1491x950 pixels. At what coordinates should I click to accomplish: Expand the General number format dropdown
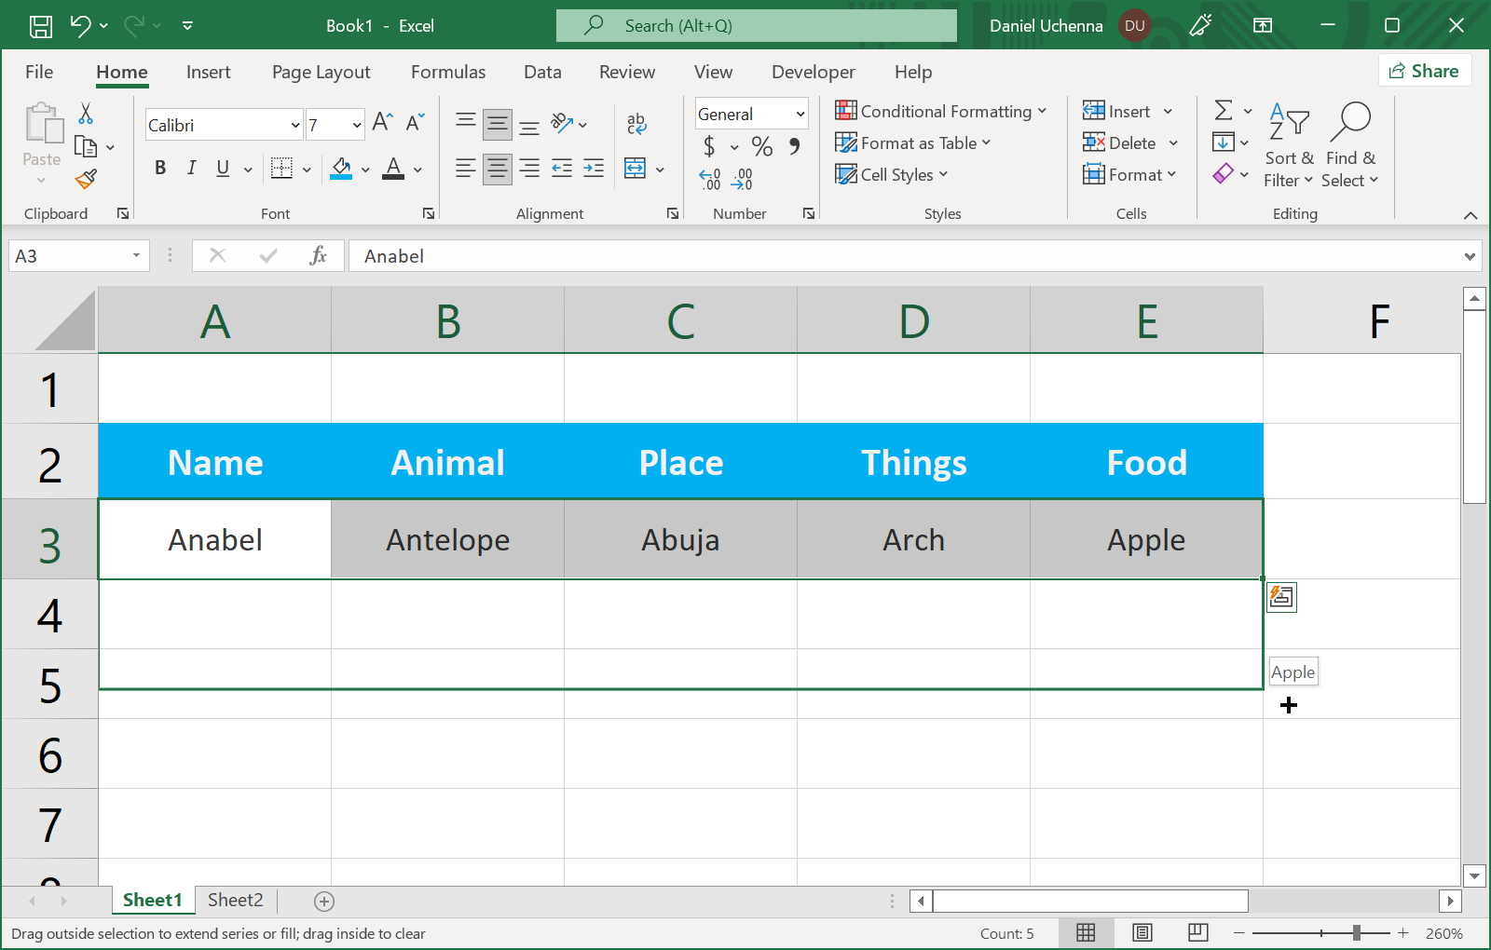pos(800,115)
